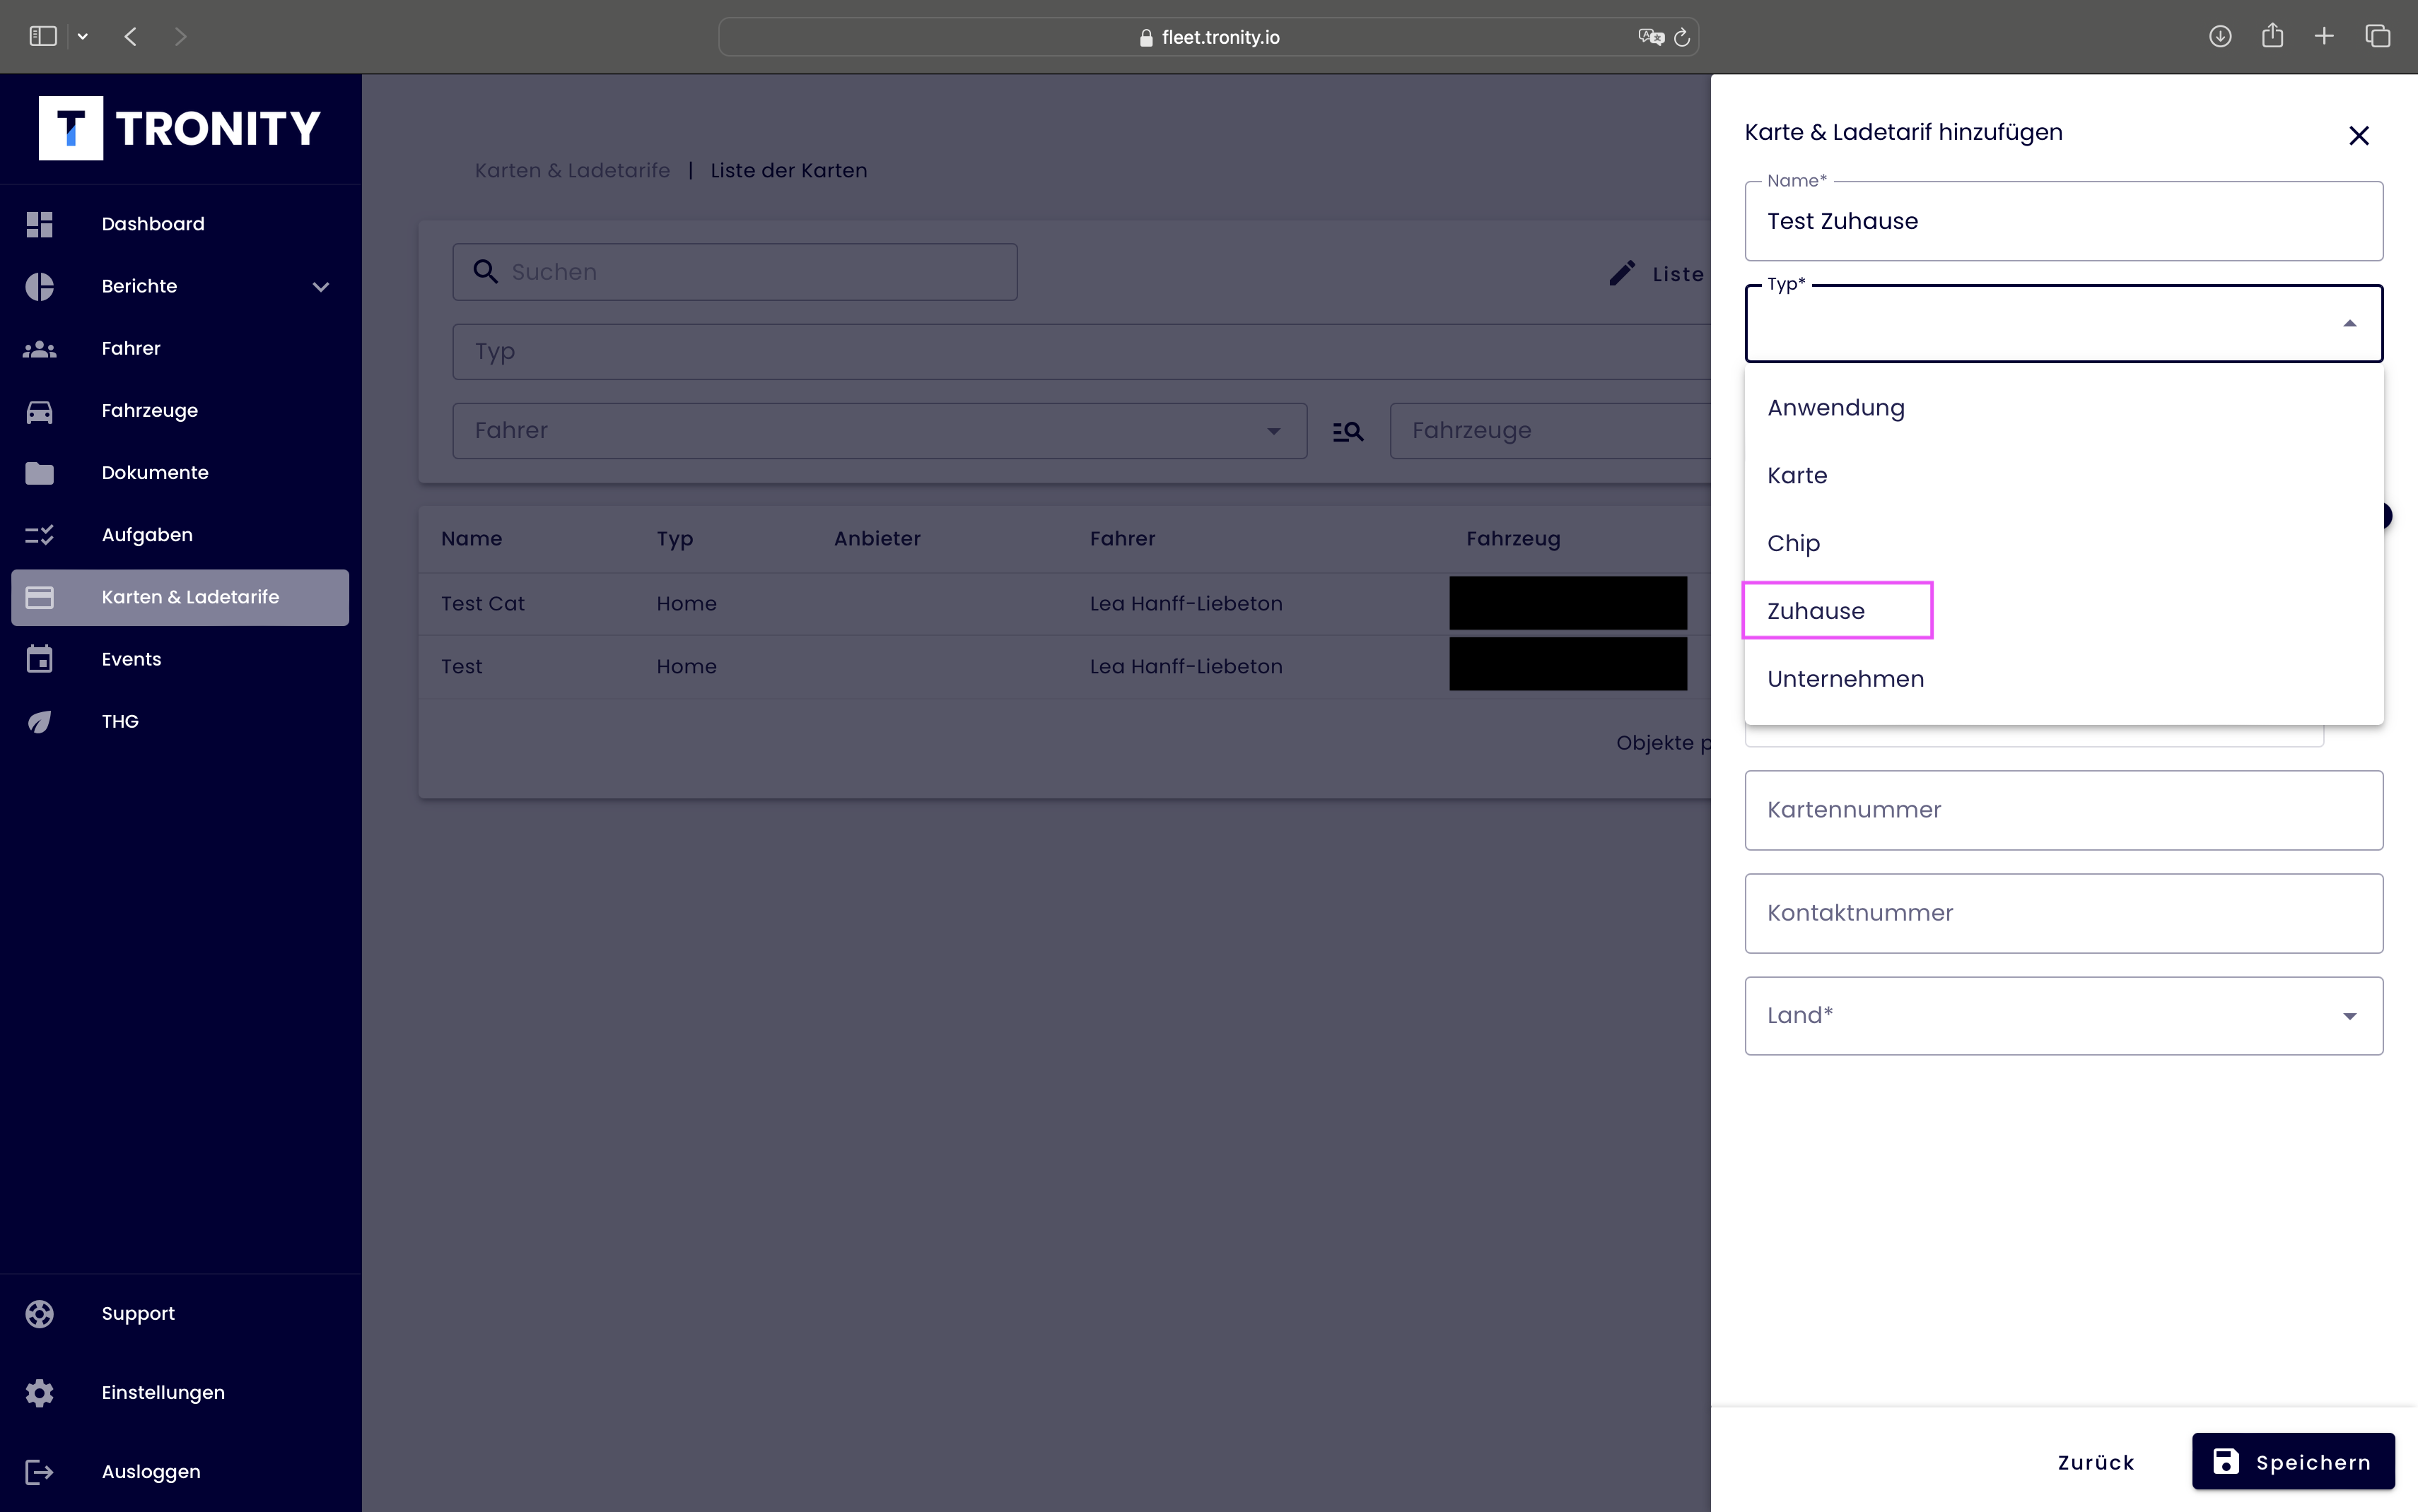Expand the Berichte submenu chevron
Viewport: 2418px width, 1512px height.
click(x=320, y=287)
